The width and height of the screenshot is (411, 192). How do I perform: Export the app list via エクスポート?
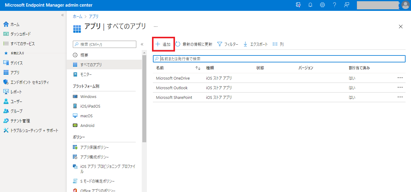(255, 44)
